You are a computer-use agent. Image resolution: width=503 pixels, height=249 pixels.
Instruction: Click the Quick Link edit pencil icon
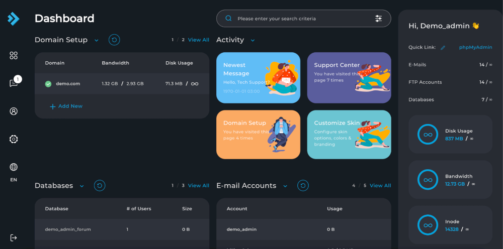pos(443,48)
